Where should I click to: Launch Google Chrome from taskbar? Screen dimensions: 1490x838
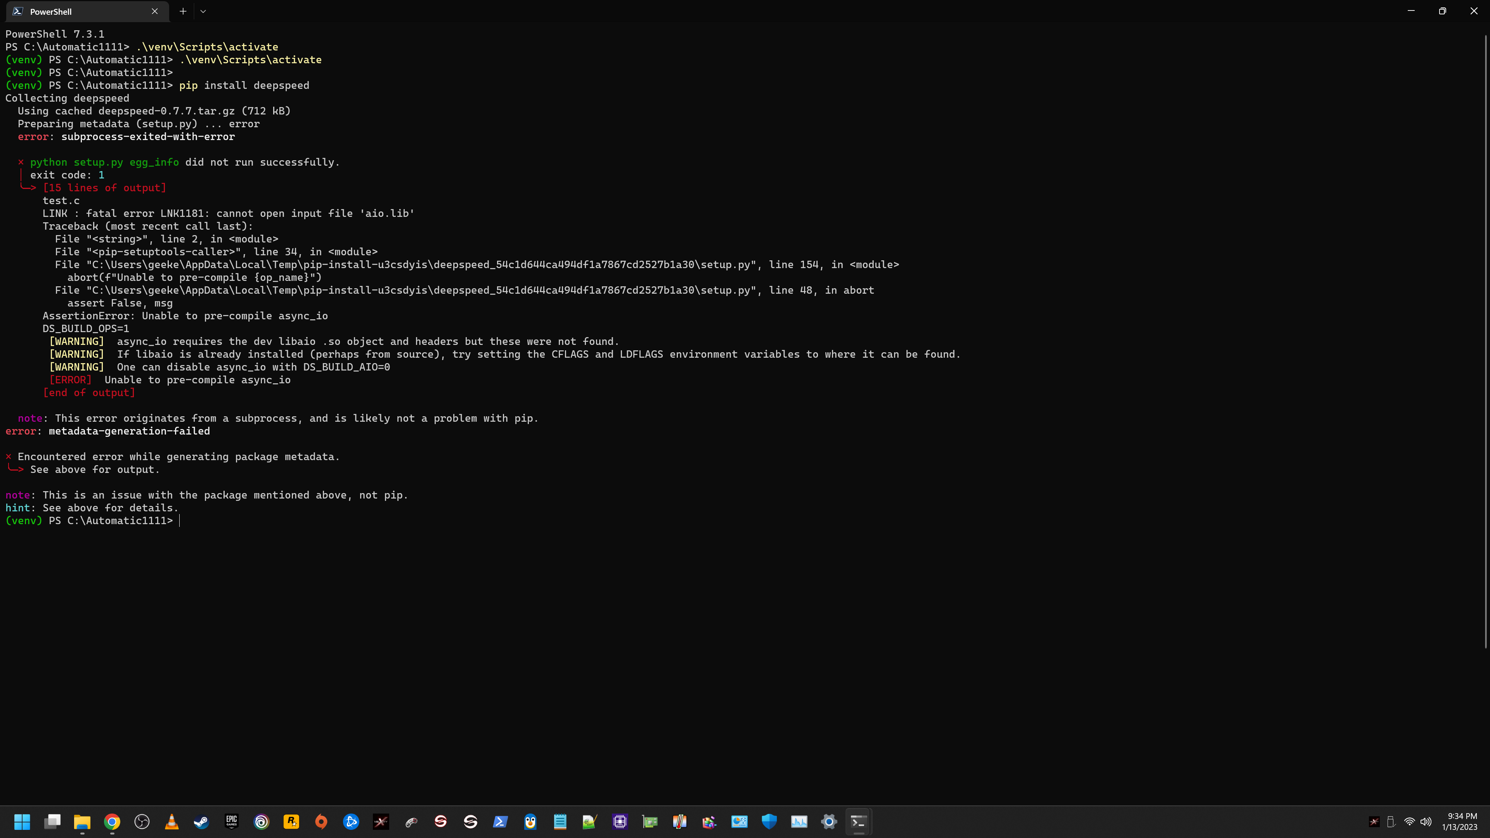[112, 822]
